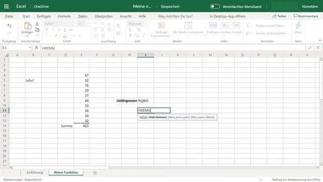The image size is (323, 182).
Task: Click the AutoSum sigma icon
Action: pos(248,26)
